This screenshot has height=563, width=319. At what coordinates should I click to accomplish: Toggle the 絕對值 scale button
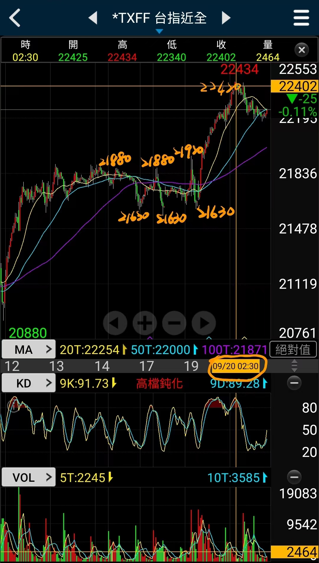click(293, 350)
